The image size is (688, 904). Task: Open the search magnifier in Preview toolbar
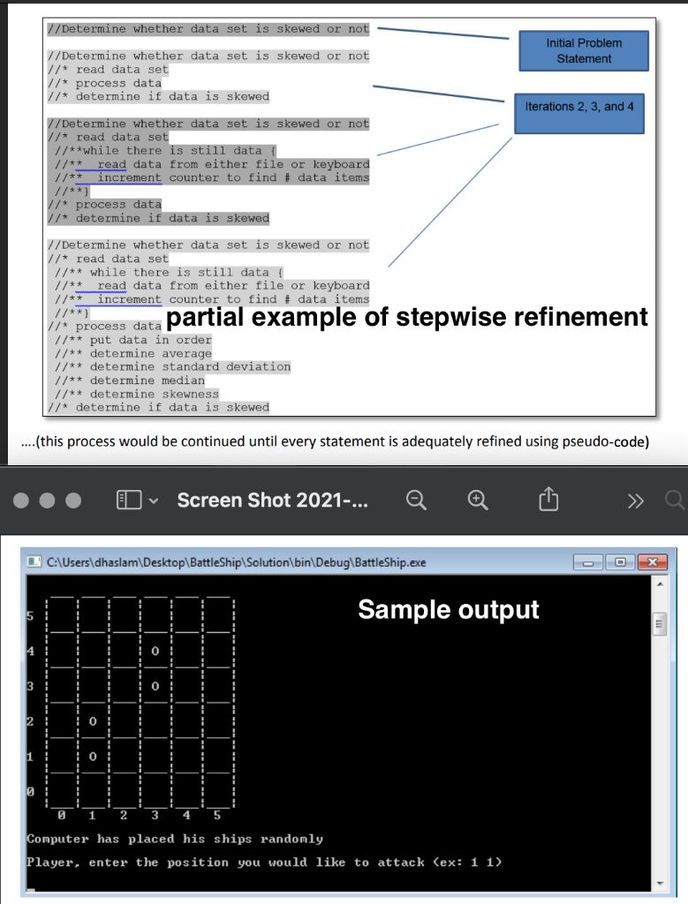676,500
